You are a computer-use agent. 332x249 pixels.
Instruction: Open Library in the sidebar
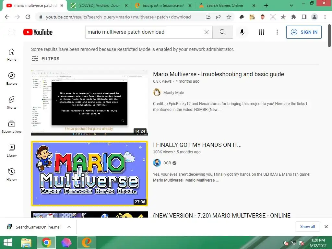(x=12, y=150)
